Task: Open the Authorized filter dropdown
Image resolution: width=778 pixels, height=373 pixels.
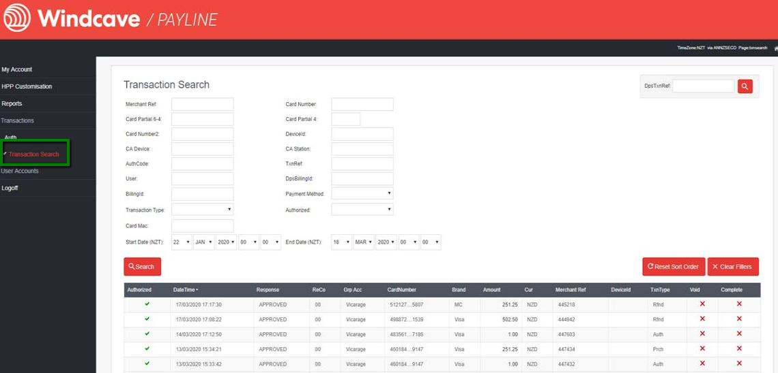Action: pyautogui.click(x=362, y=210)
